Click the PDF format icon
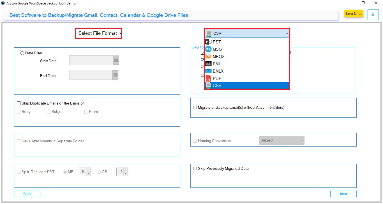Screen dimensions: 383x204 [208, 78]
